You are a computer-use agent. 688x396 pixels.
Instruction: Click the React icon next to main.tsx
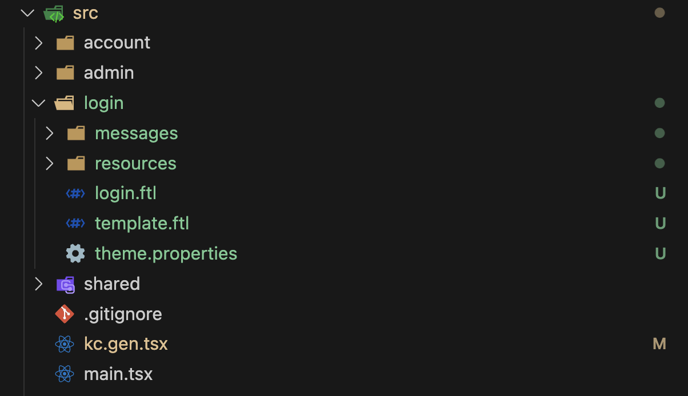pyautogui.click(x=65, y=374)
